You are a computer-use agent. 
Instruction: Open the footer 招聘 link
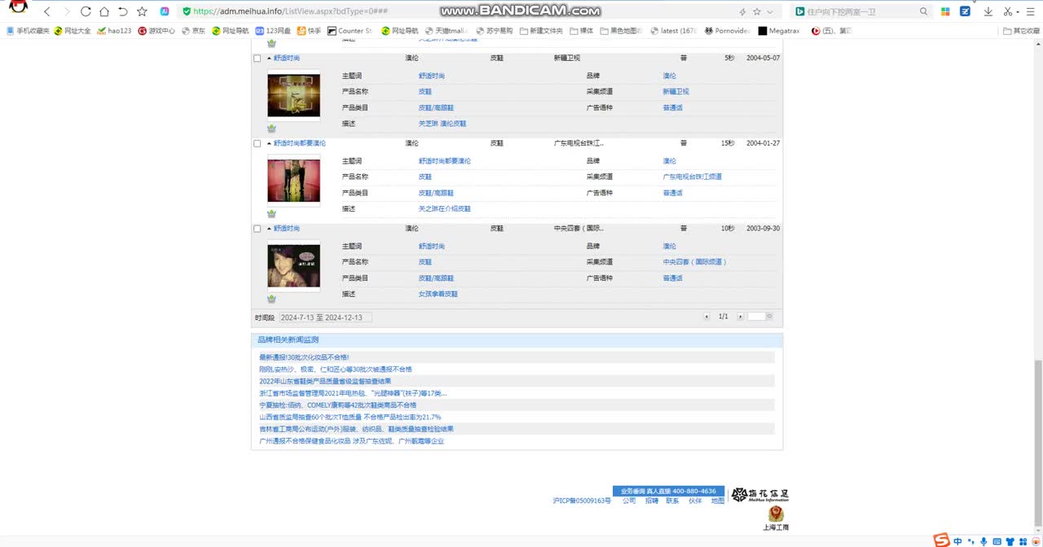(x=652, y=501)
